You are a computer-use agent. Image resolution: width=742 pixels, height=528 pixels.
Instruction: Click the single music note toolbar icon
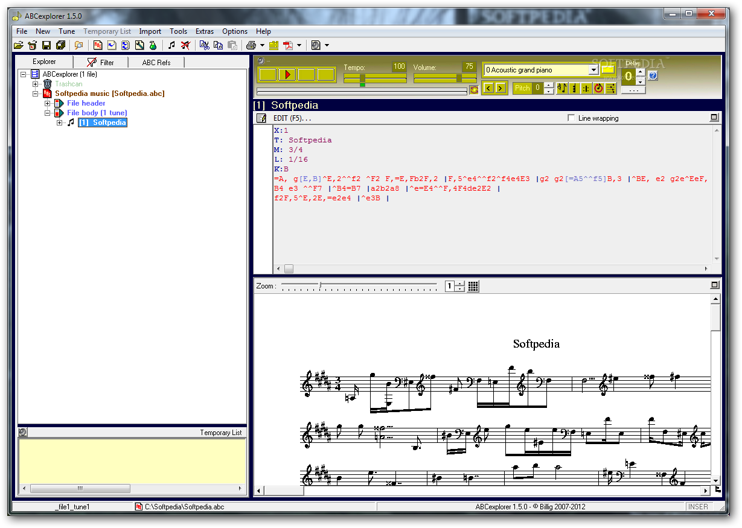171,45
